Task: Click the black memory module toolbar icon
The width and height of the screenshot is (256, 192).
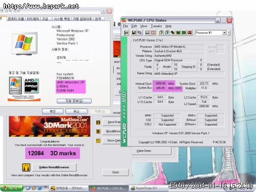Action: tap(172, 32)
